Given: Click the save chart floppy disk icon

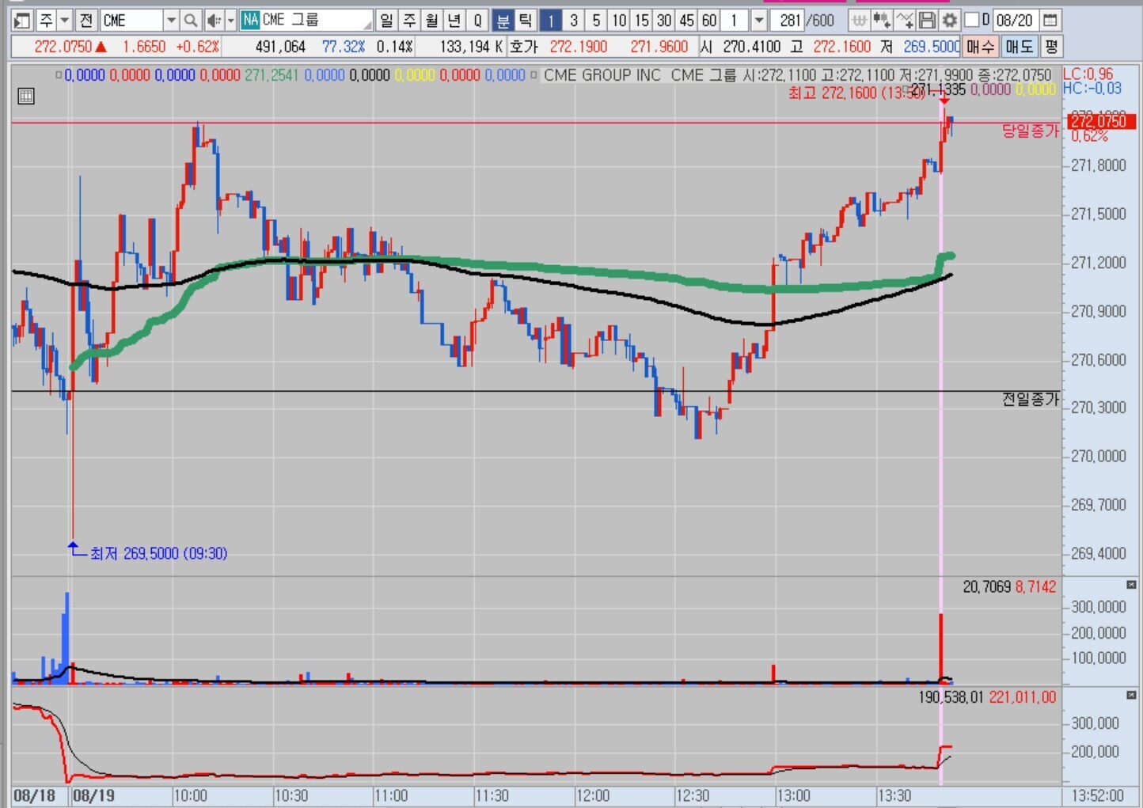Looking at the screenshot, I should pos(927,21).
